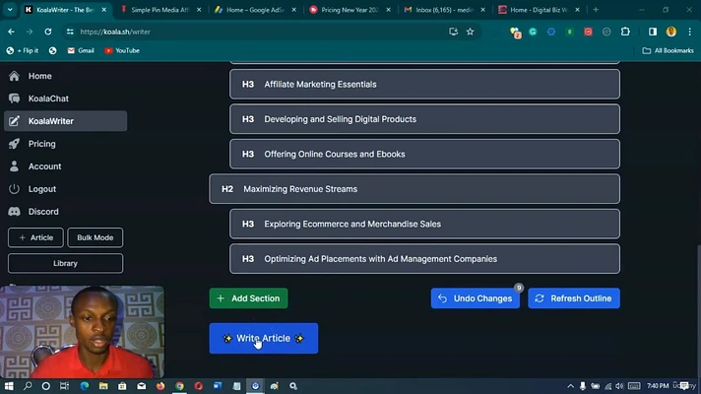Viewport: 701px width, 394px height.
Task: Click the browser reload icon
Action: tap(46, 32)
